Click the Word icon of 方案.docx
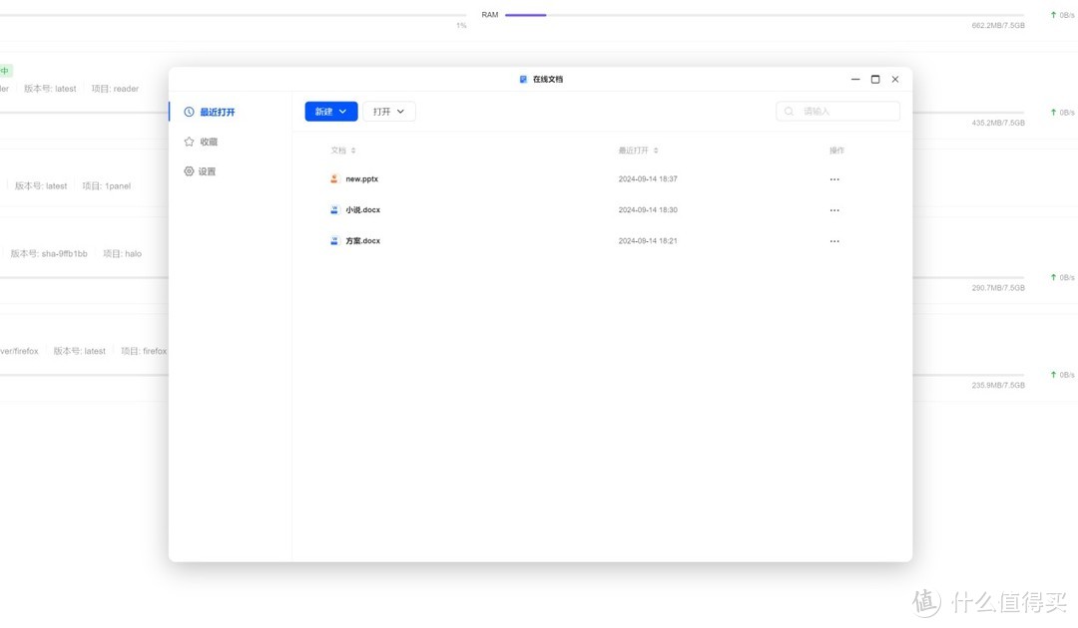The image size is (1078, 628). [333, 240]
